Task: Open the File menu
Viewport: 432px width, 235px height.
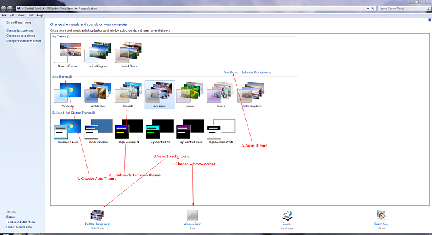Action: [x=4, y=16]
